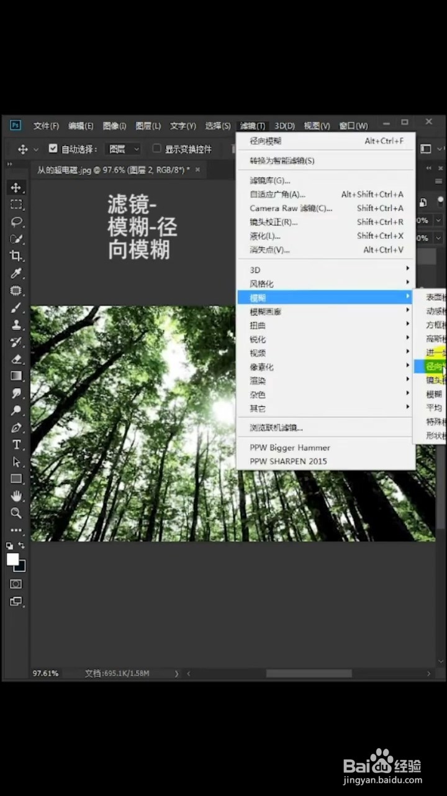Select the Rectangle shape tool
The image size is (447, 796).
(x=16, y=479)
